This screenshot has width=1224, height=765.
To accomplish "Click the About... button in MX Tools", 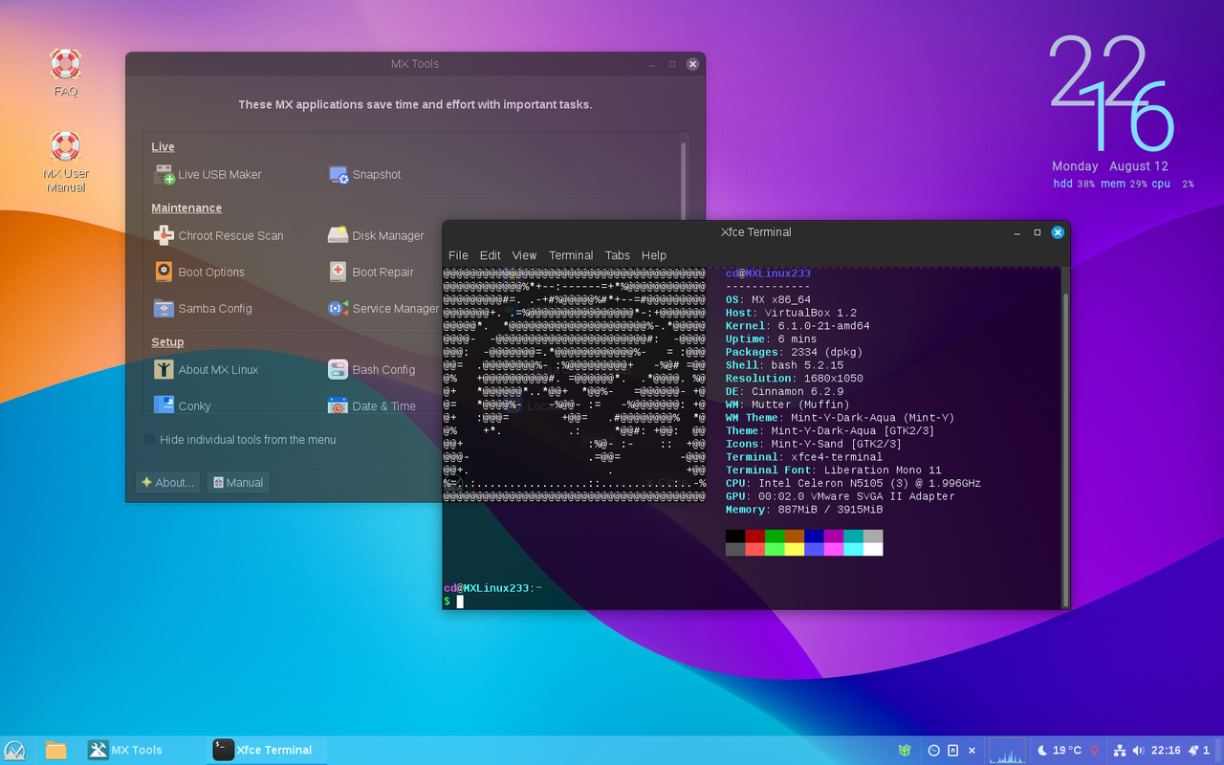I will point(168,483).
